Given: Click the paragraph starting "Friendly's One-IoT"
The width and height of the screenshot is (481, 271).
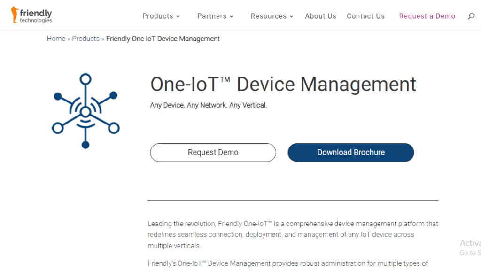Looking at the screenshot, I should point(288,263).
